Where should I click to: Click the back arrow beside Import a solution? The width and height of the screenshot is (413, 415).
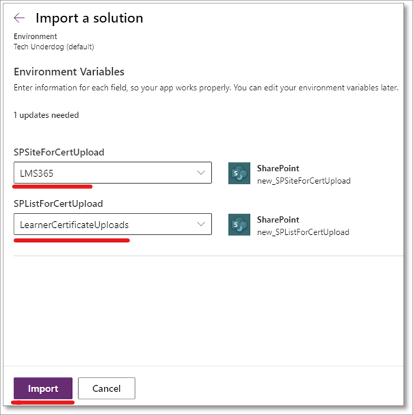[19, 18]
